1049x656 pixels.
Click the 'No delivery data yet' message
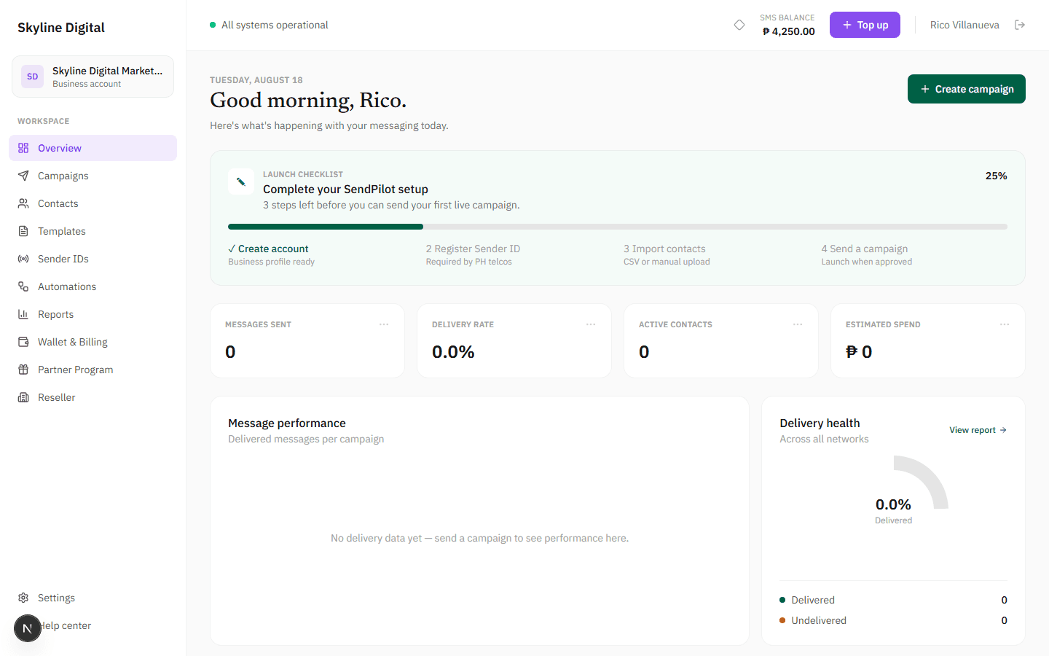coord(479,538)
